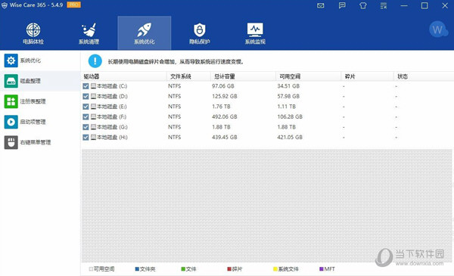Screen dimensions: 454x276
Task: Uncheck the 本地磁盘 (D:) checkbox
Action: [86, 96]
